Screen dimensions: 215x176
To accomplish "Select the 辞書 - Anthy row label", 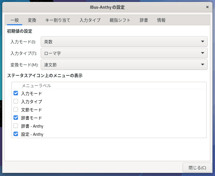I will [x=32, y=126].
